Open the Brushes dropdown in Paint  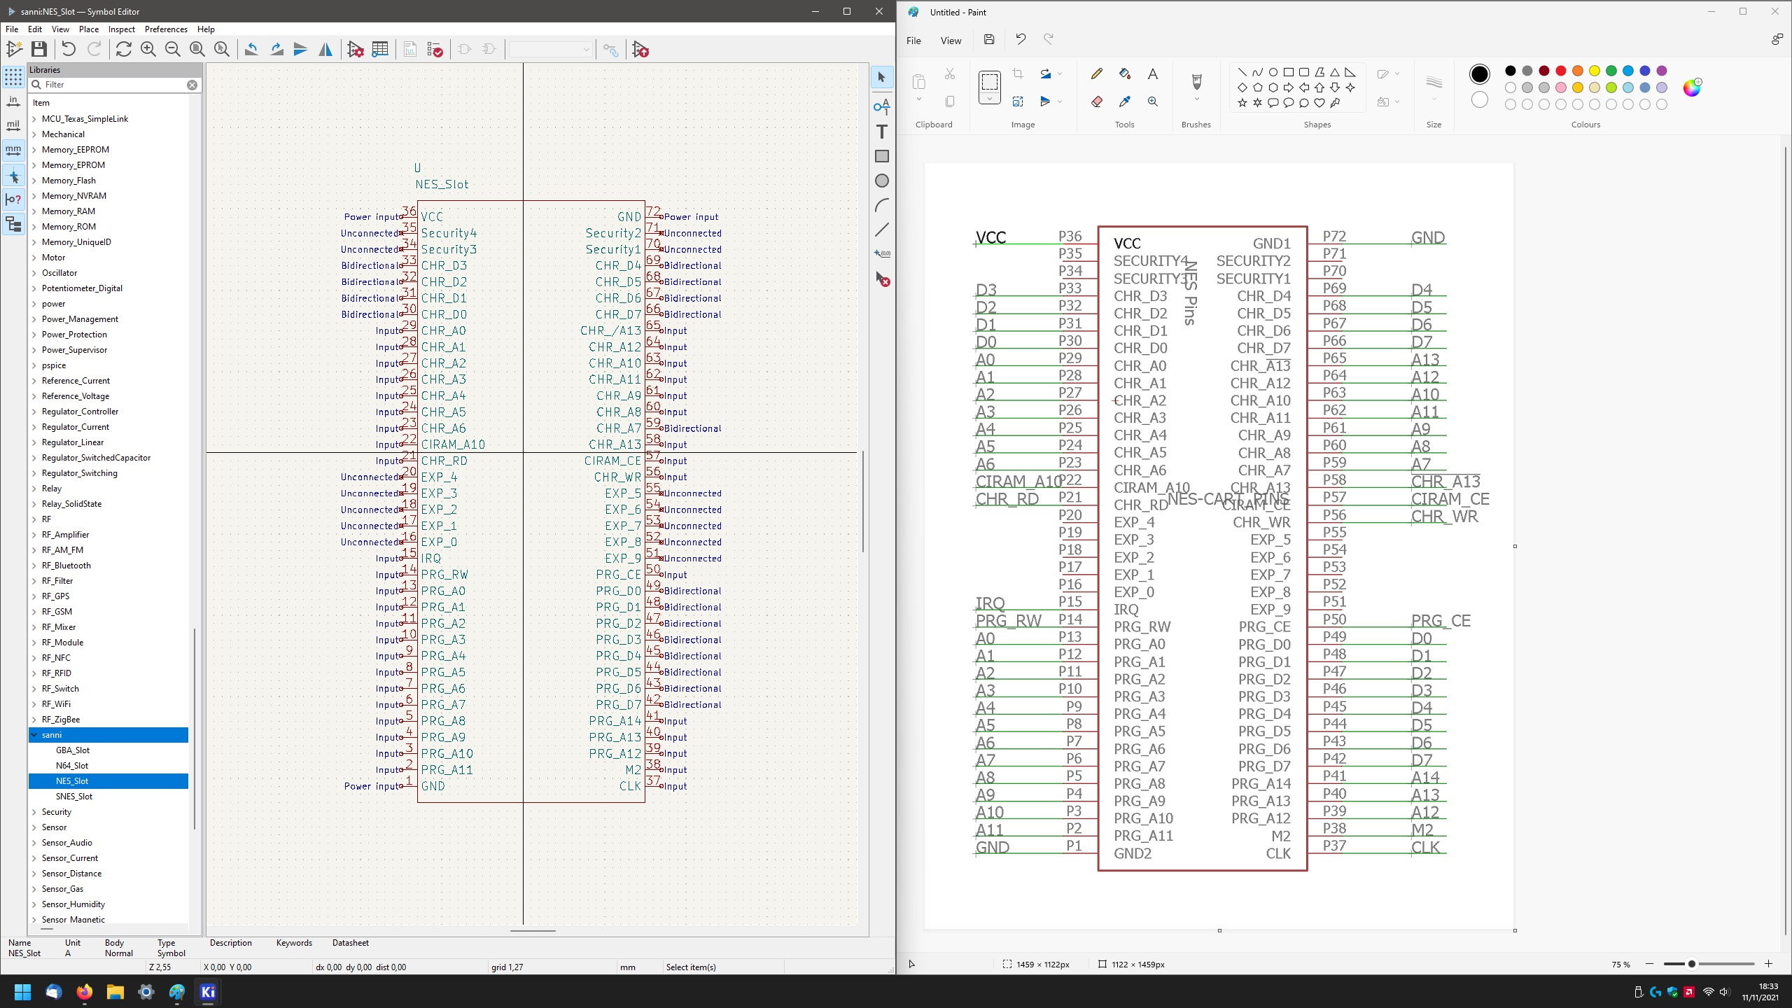pyautogui.click(x=1196, y=99)
